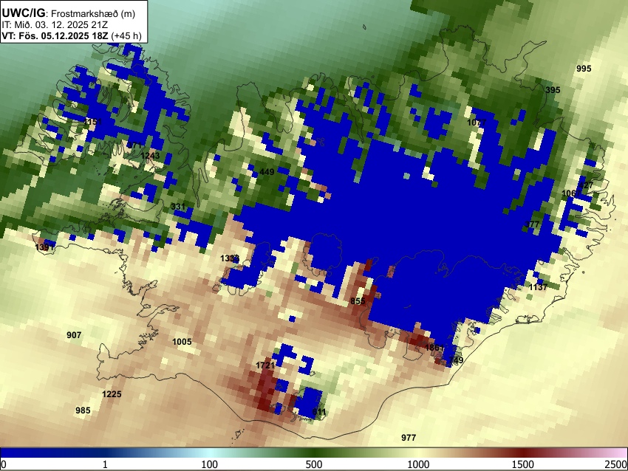Click the 427 value label
628x471 pixels.
586,185
